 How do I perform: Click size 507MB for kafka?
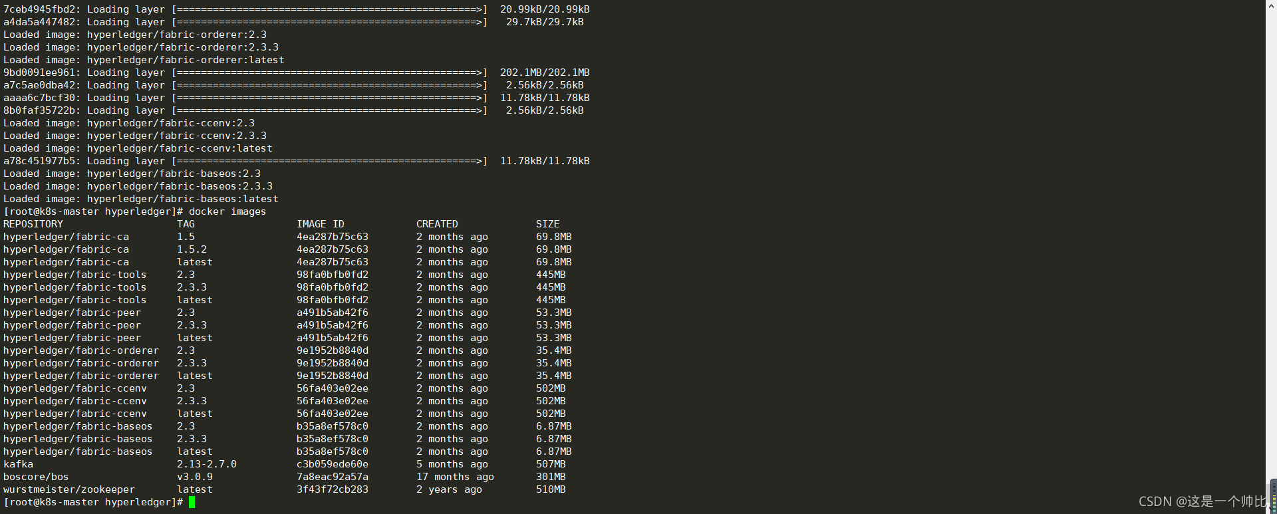click(551, 464)
